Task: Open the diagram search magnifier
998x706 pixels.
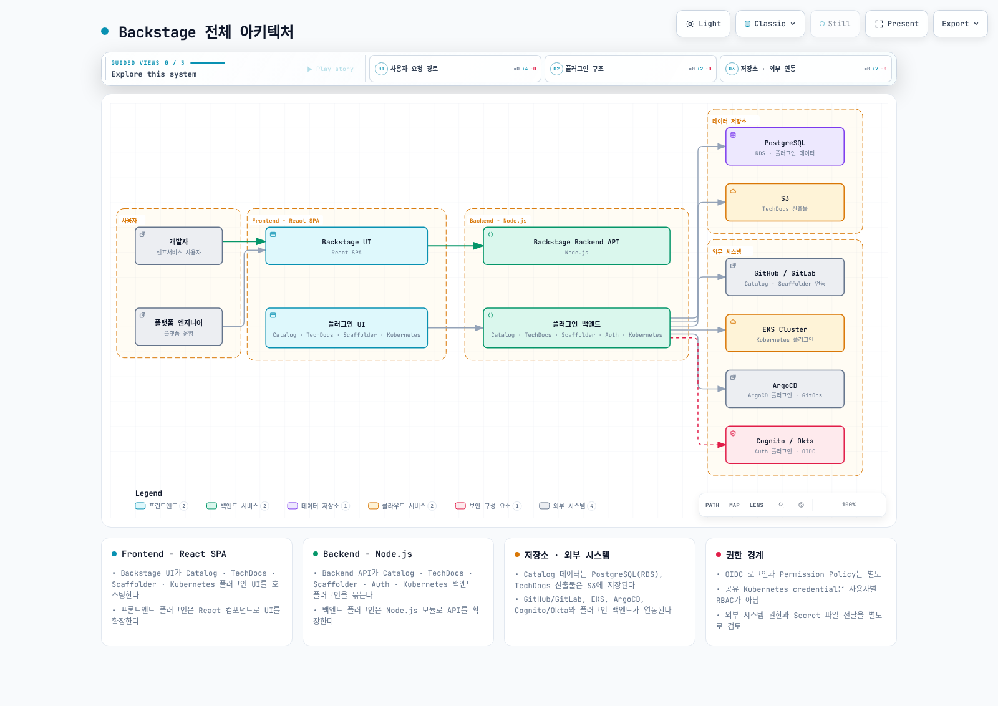Action: coord(781,505)
